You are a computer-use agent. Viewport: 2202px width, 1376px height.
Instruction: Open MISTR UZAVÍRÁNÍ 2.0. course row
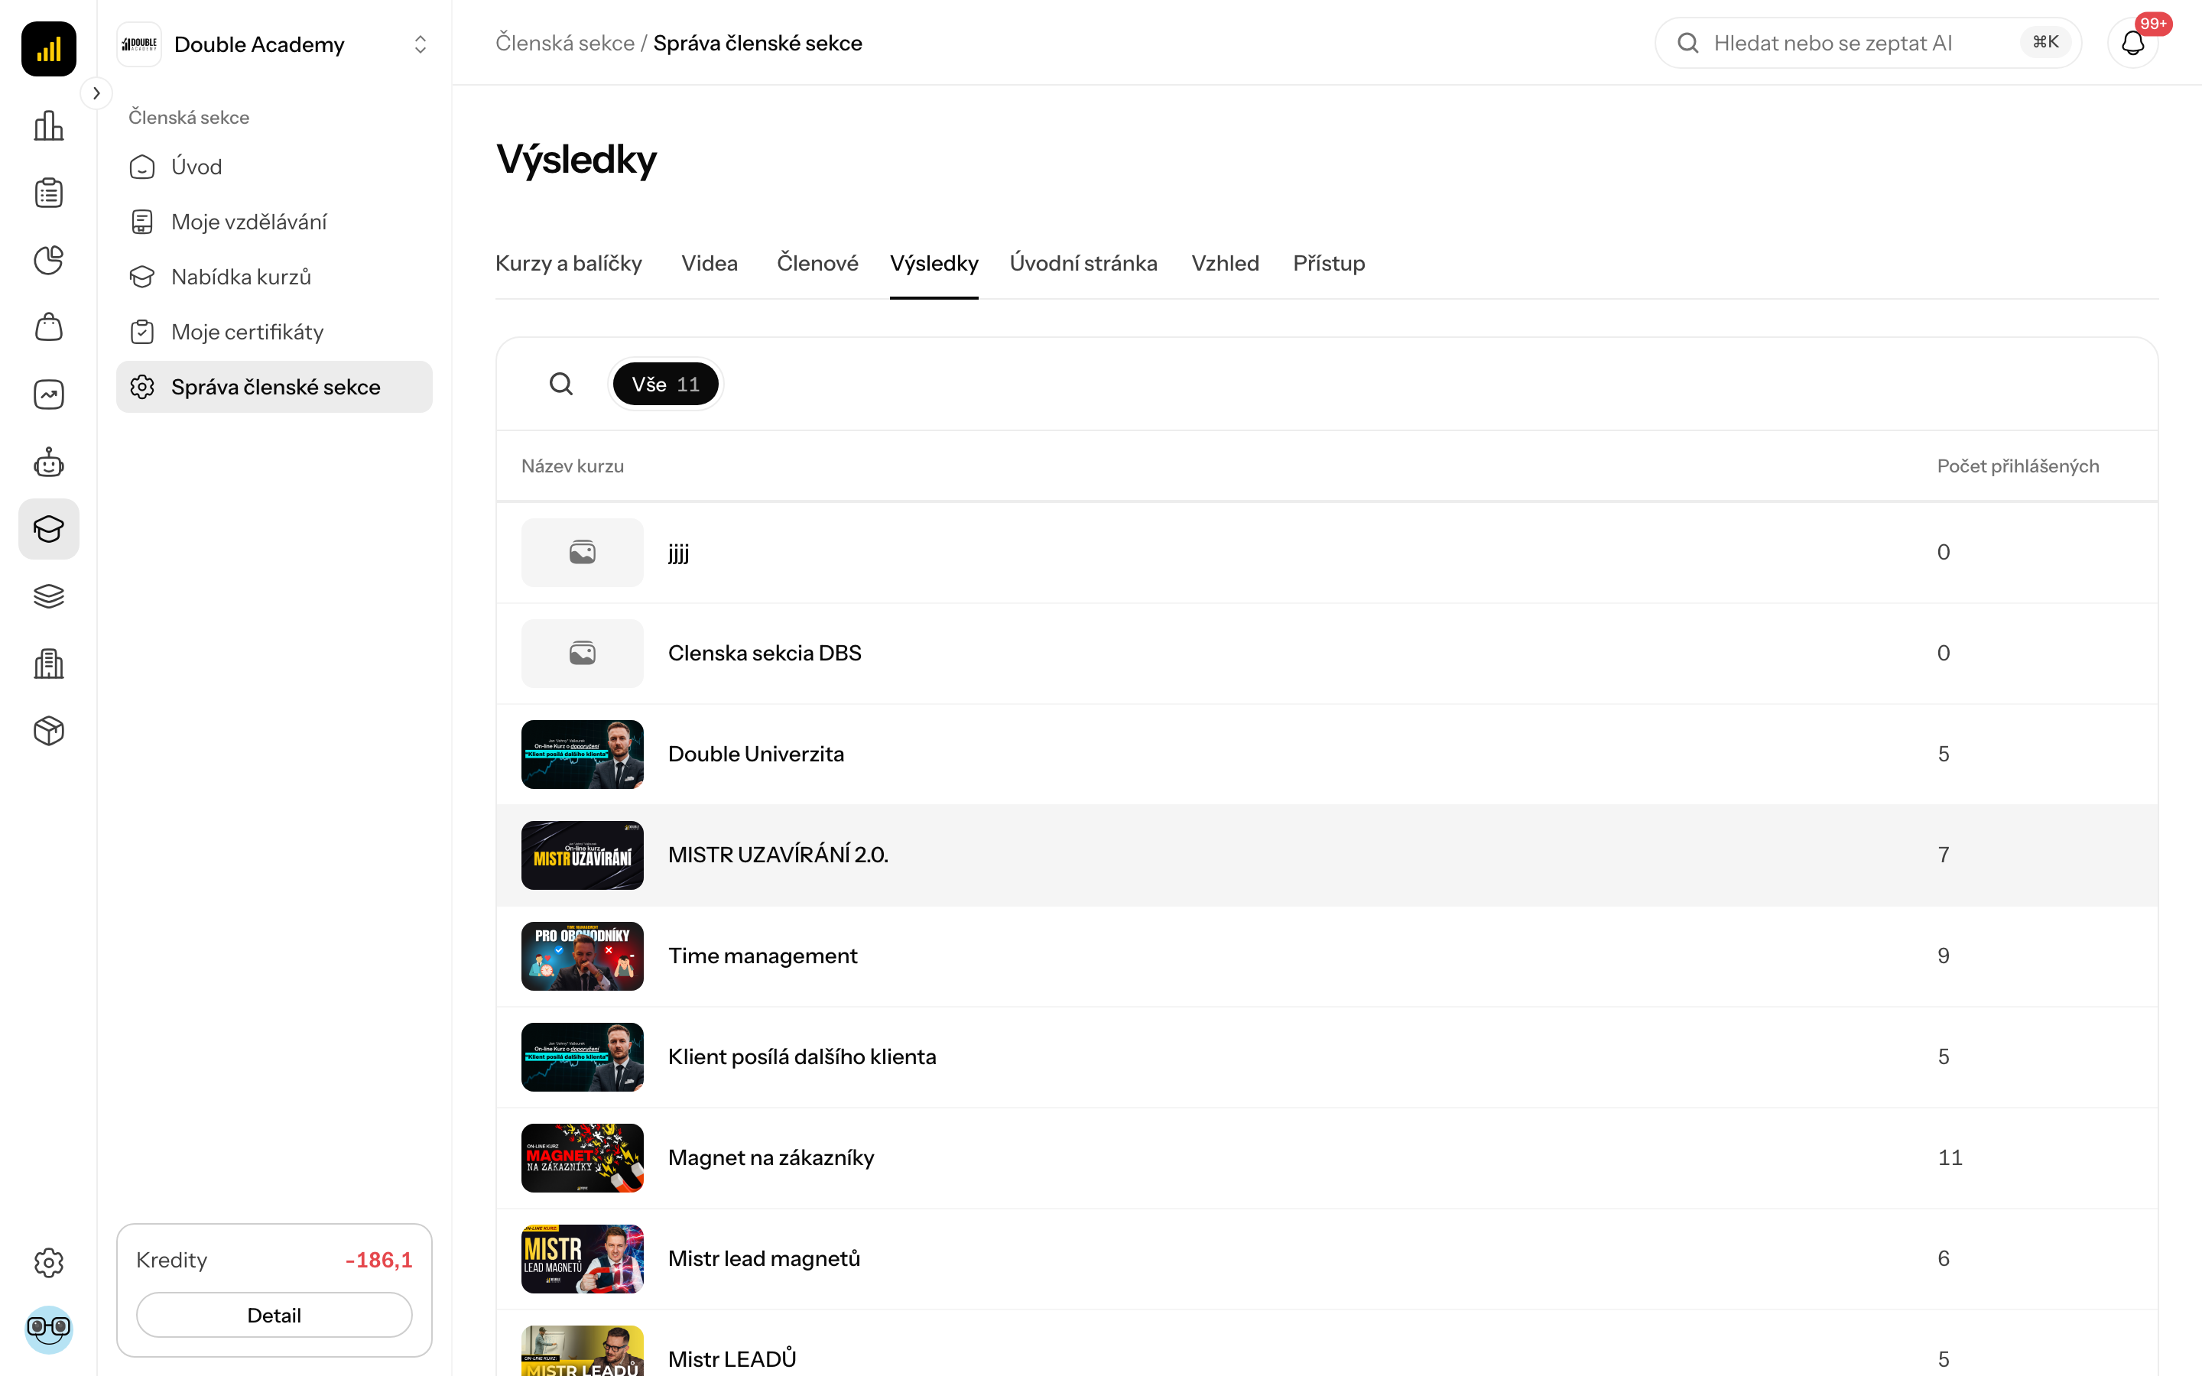pos(1327,855)
